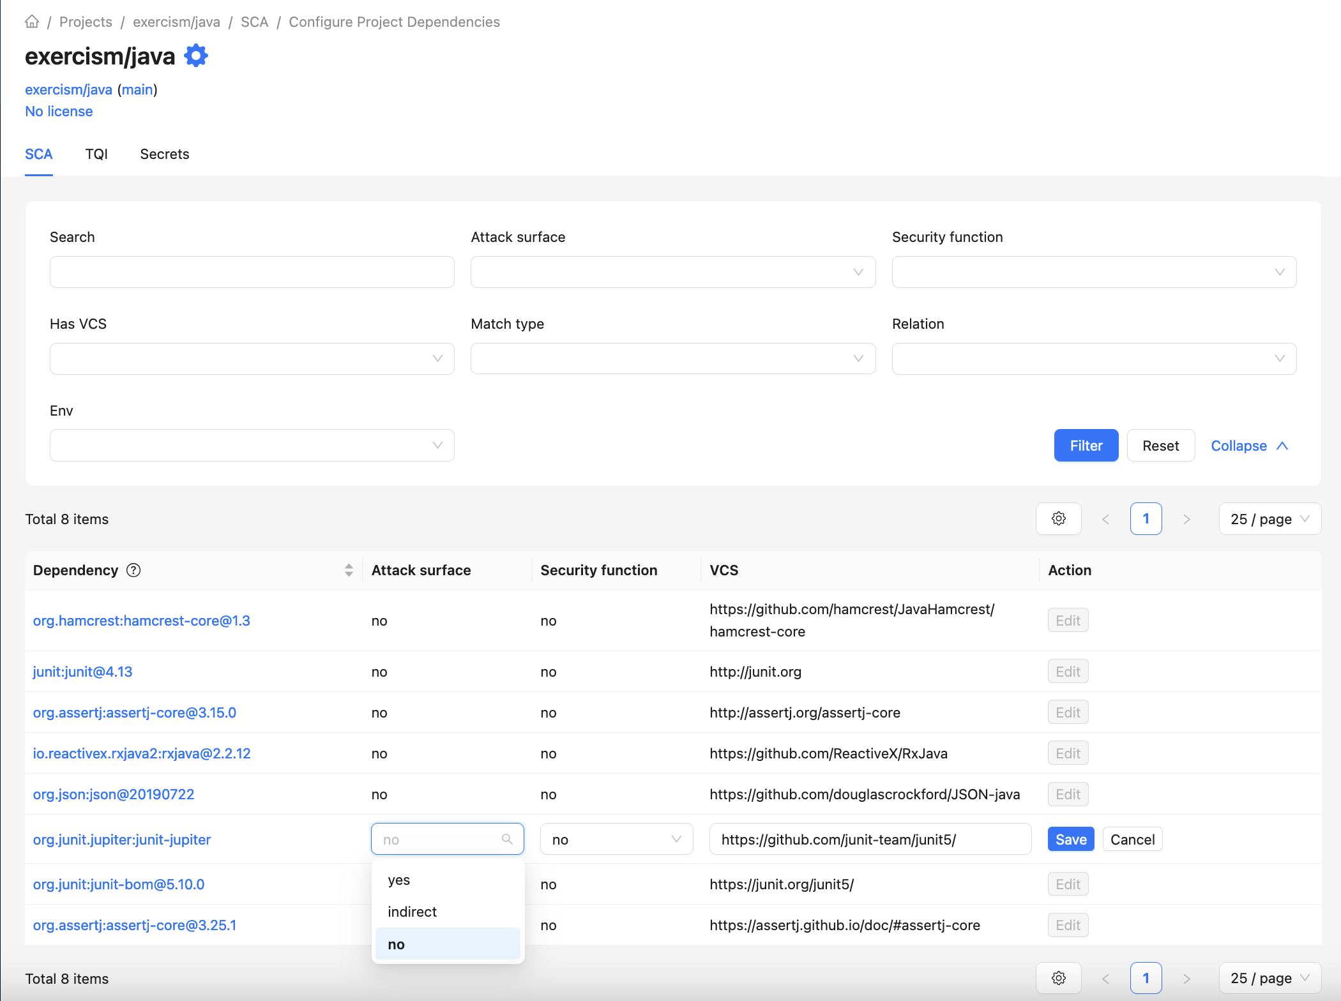Viewport: 1341px width, 1001px height.
Task: Open org.json:json@20190722 dependency
Action: pos(114,794)
